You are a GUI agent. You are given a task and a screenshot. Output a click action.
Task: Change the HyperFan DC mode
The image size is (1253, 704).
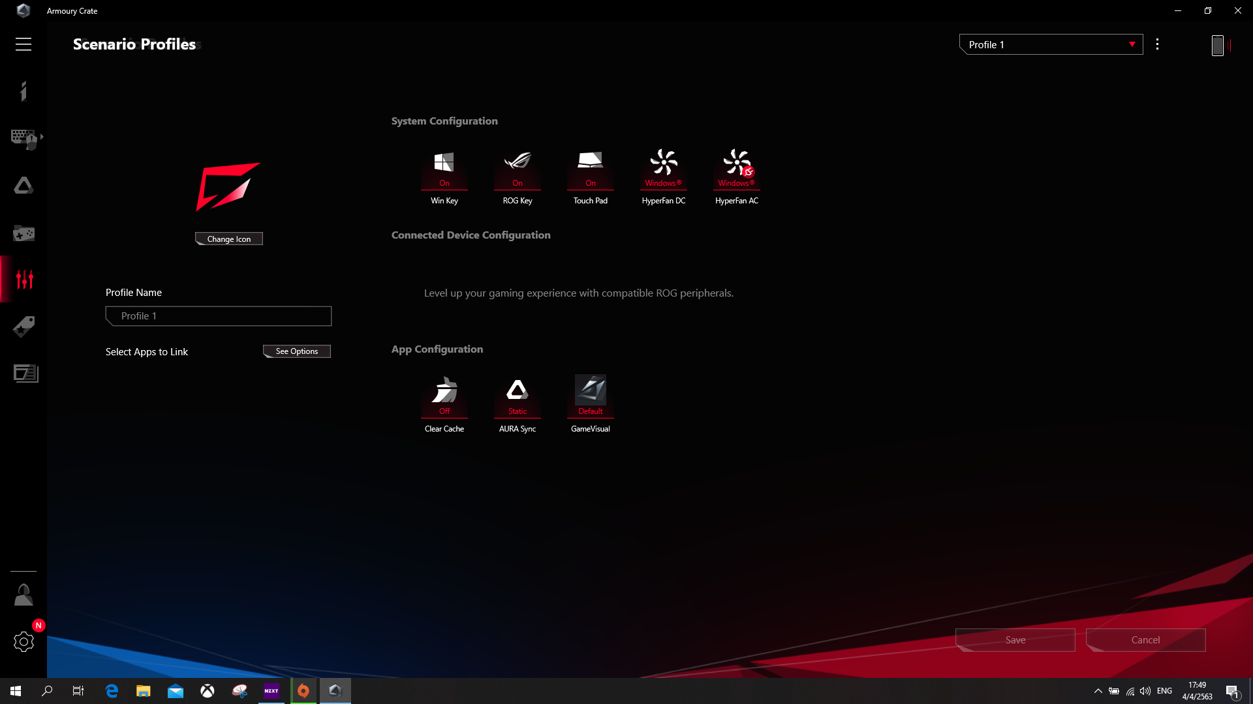click(664, 178)
